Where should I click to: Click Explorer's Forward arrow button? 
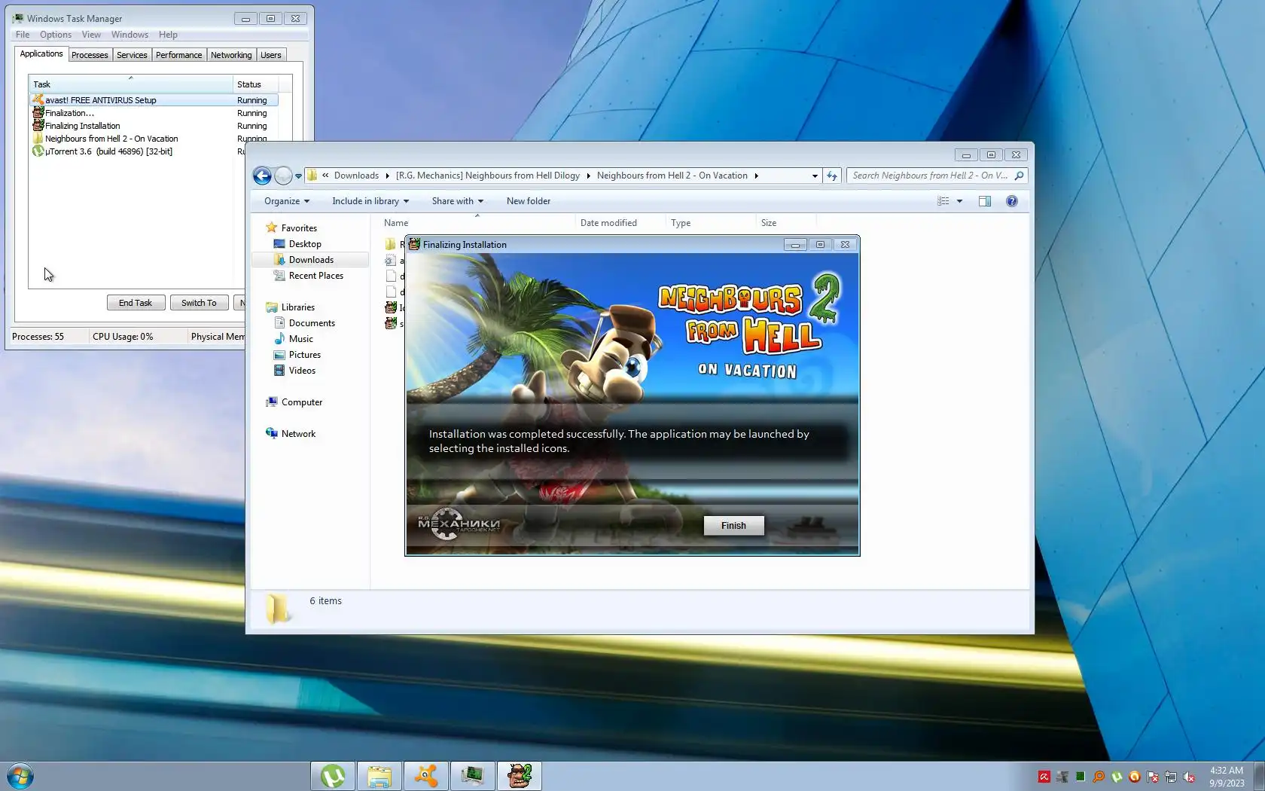coord(283,176)
